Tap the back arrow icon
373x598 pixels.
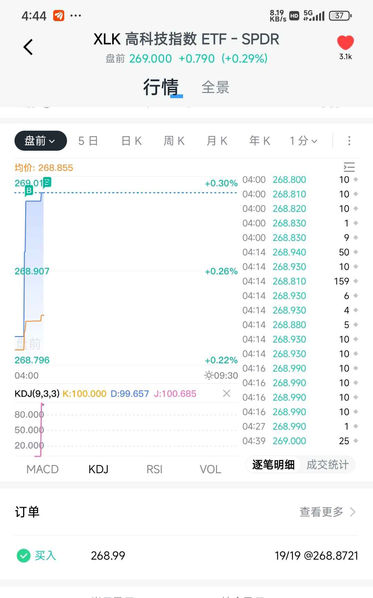tap(28, 47)
